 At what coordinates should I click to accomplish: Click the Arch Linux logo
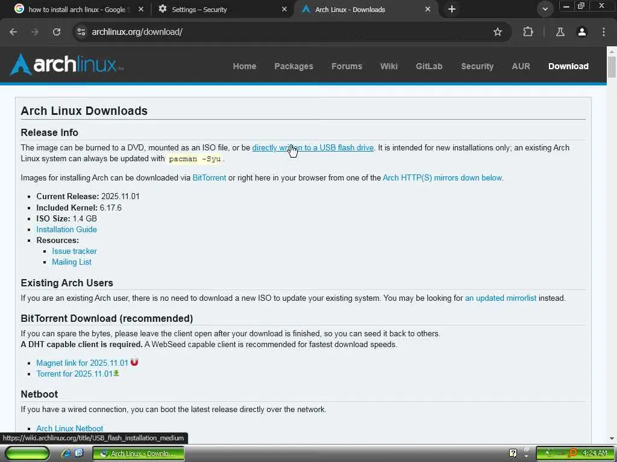coord(67,64)
